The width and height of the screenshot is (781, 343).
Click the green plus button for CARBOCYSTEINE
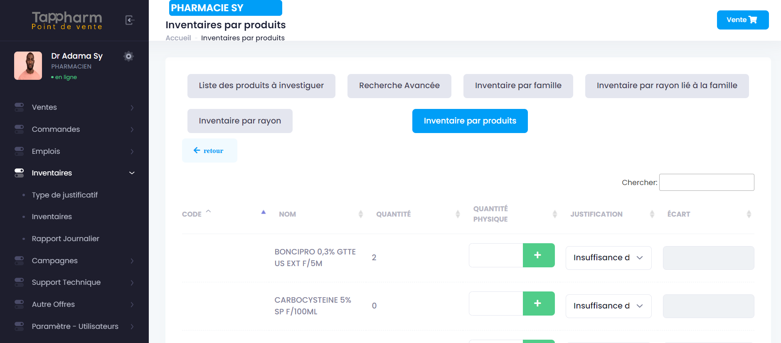pyautogui.click(x=538, y=304)
